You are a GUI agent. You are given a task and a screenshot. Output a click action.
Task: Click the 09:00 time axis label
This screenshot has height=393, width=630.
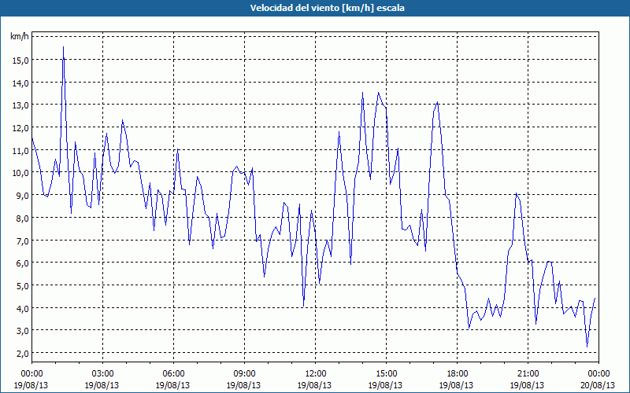[x=244, y=374]
